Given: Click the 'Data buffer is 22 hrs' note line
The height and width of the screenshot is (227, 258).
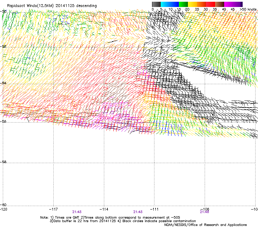Looking at the screenshot, I should pos(123,221).
